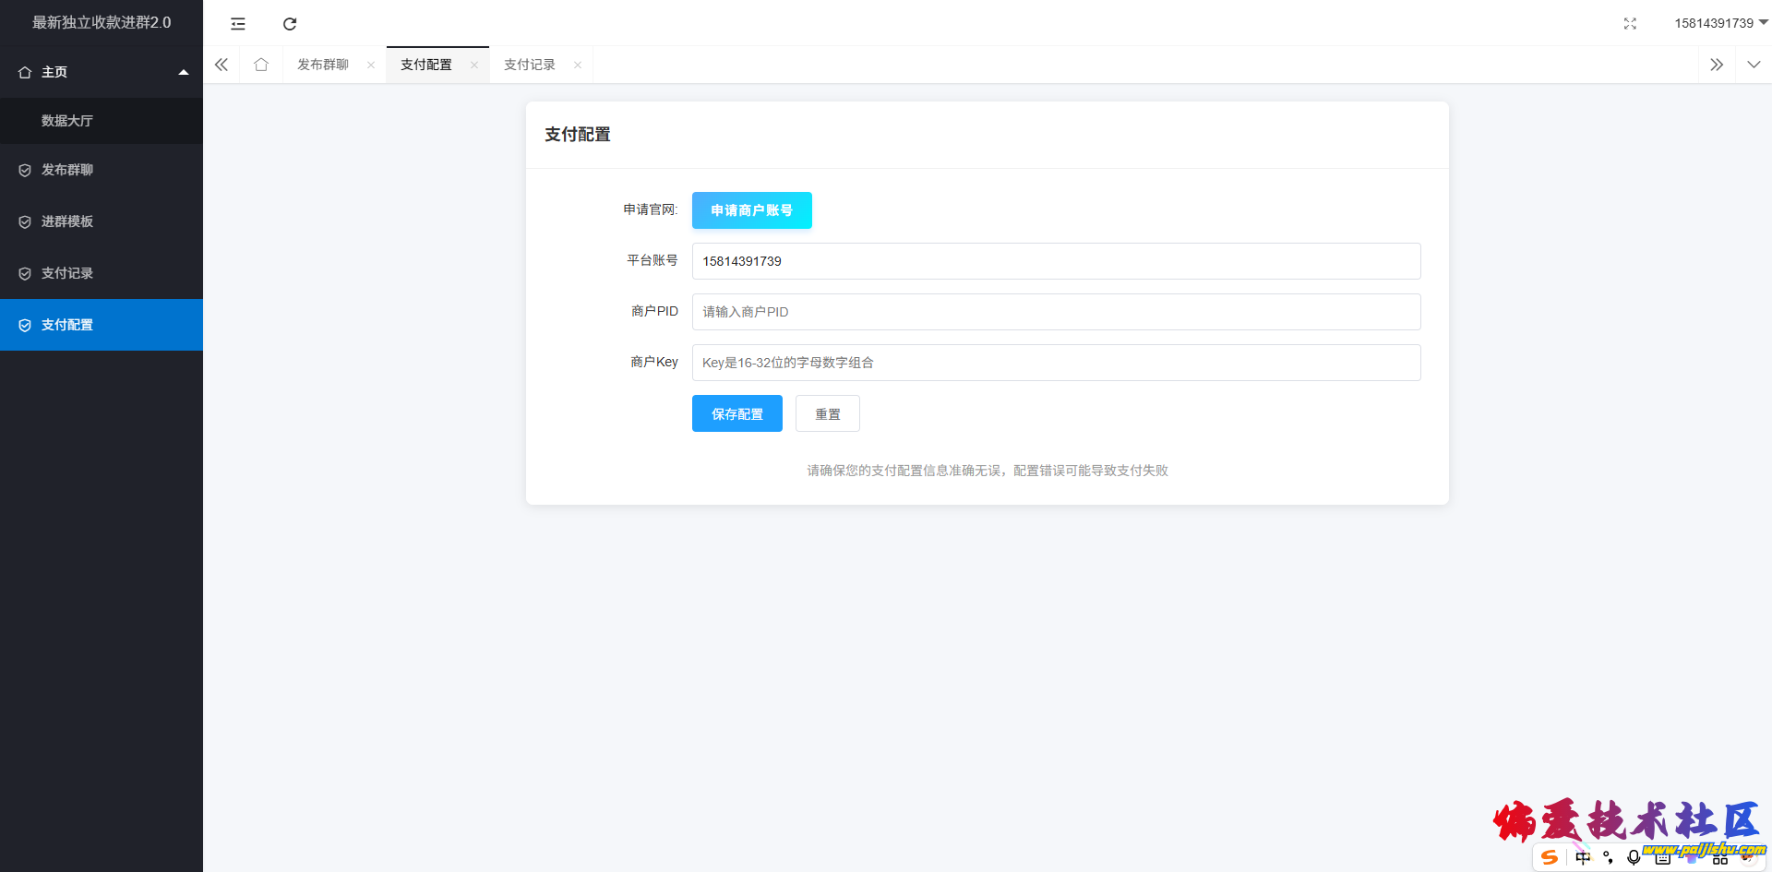Close the 支付记录 tab
This screenshot has width=1772, height=872.
[578, 65]
